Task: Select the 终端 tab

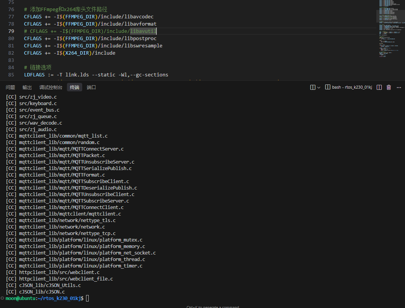Action: coord(75,87)
